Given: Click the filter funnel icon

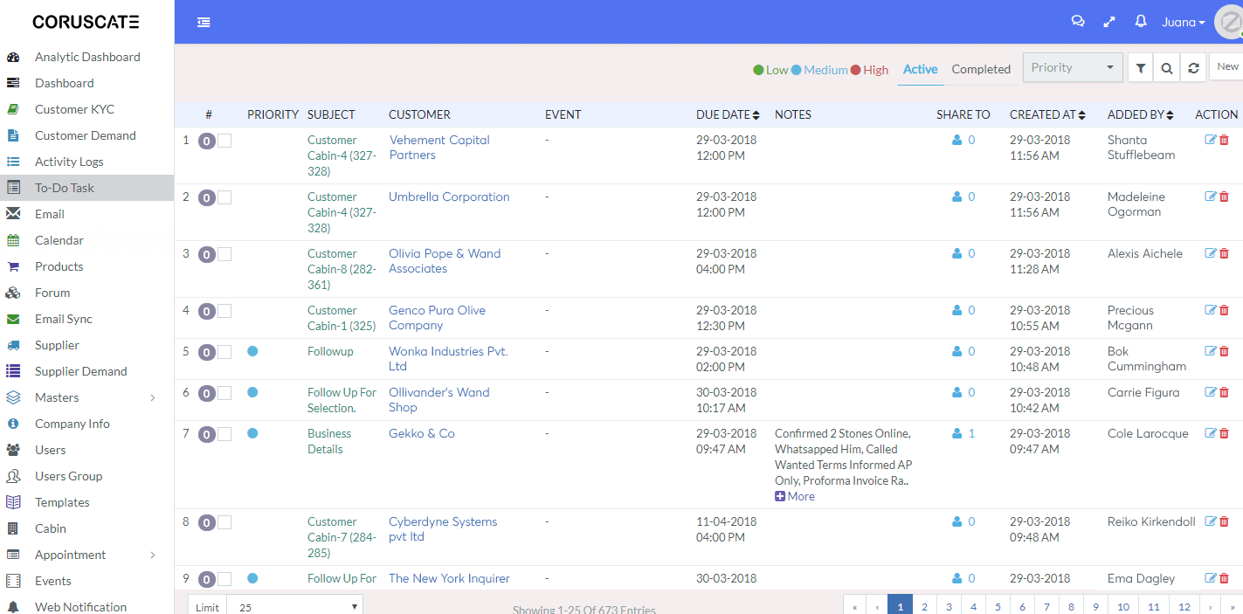Looking at the screenshot, I should pos(1140,68).
